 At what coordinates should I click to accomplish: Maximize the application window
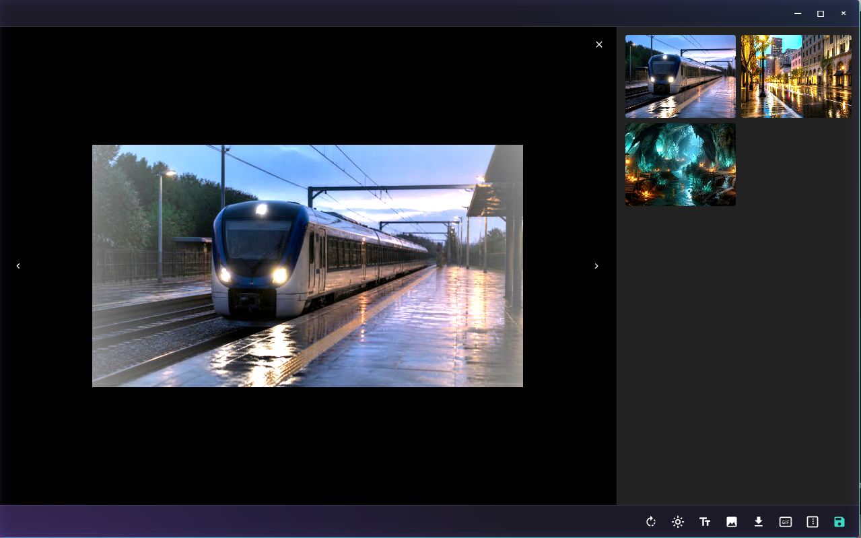[x=821, y=13]
